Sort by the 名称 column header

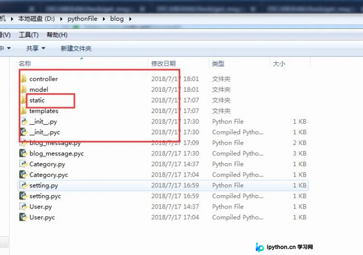(x=25, y=63)
